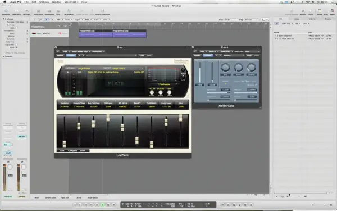Image resolution: width=337 pixels, height=211 pixels.
Task: Click the green Play transport button
Action: pyautogui.click(x=103, y=205)
